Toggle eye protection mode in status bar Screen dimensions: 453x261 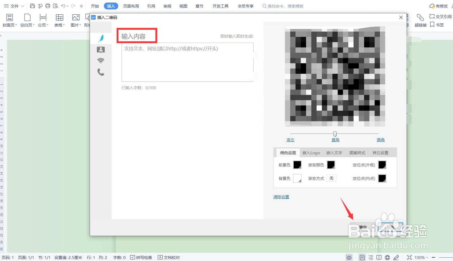click(x=349, y=257)
